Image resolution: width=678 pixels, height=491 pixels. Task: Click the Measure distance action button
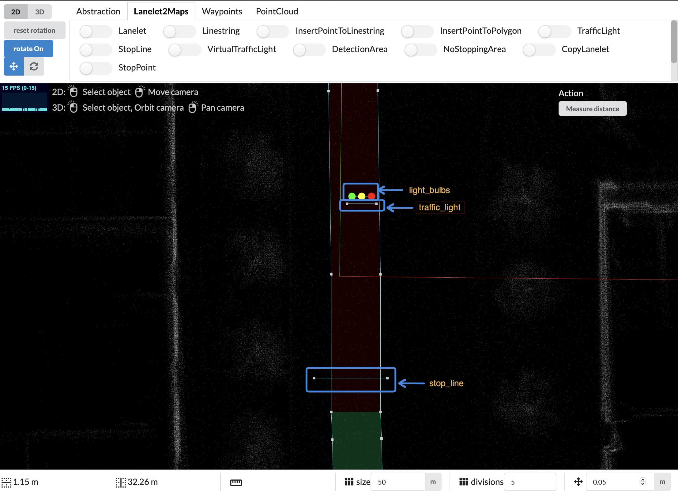593,108
